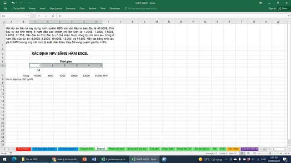Open Microsoft Edge from the taskbar
The height and width of the screenshot is (163, 291).
coord(14,159)
